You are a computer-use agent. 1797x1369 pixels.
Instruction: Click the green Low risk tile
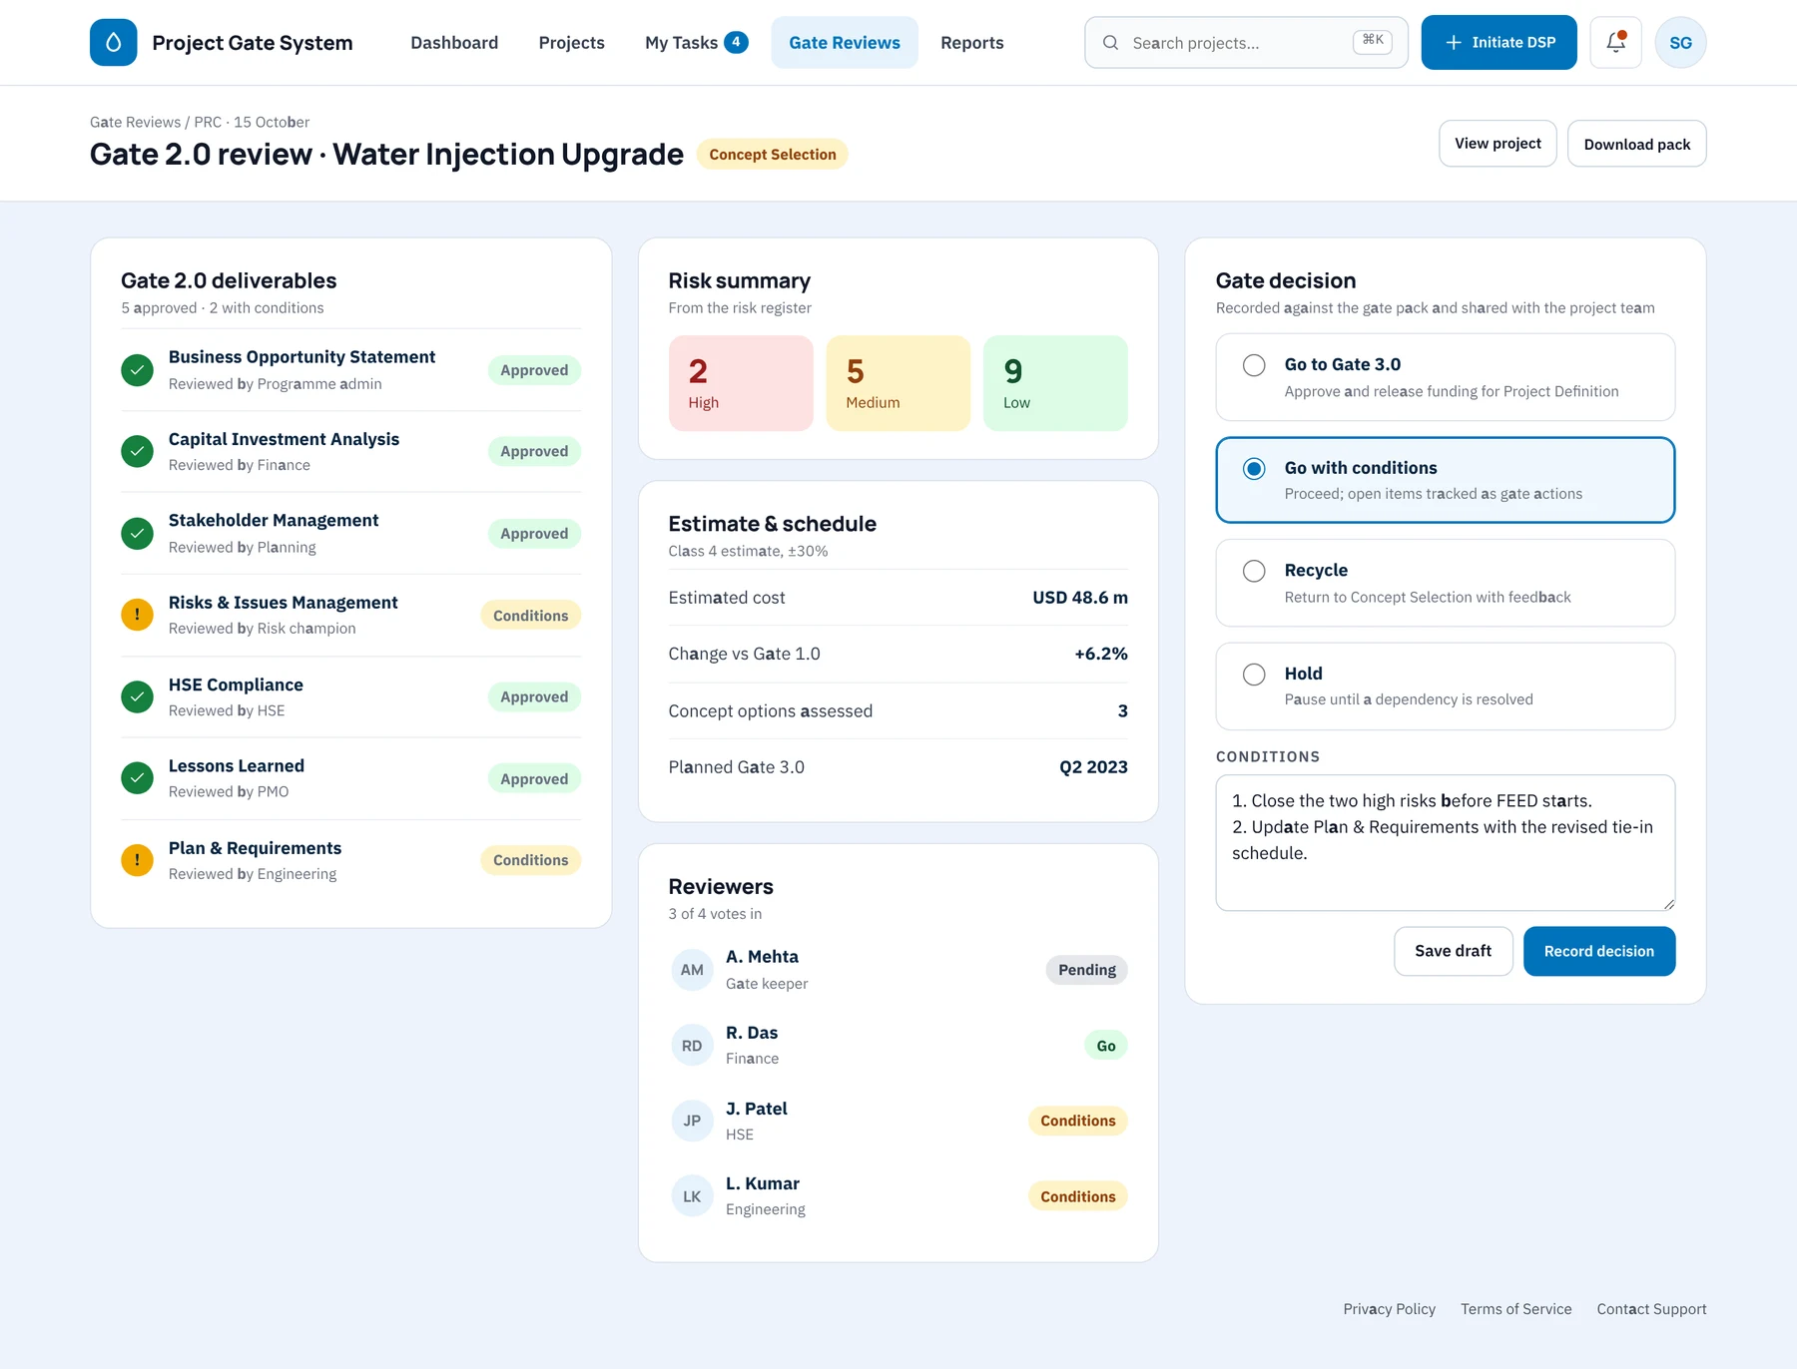pyautogui.click(x=1055, y=383)
